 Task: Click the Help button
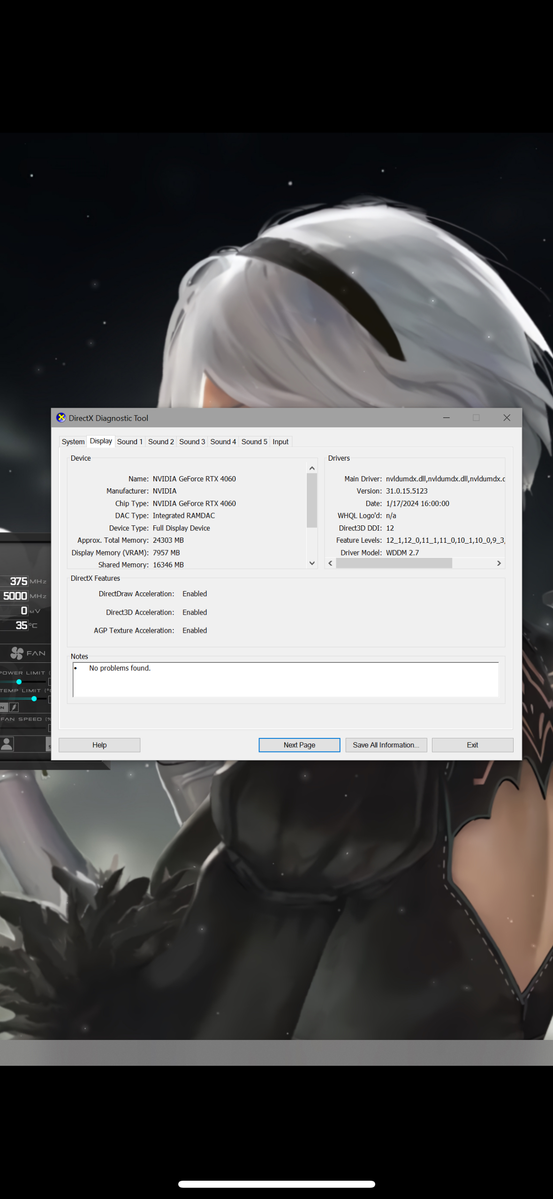pos(99,745)
